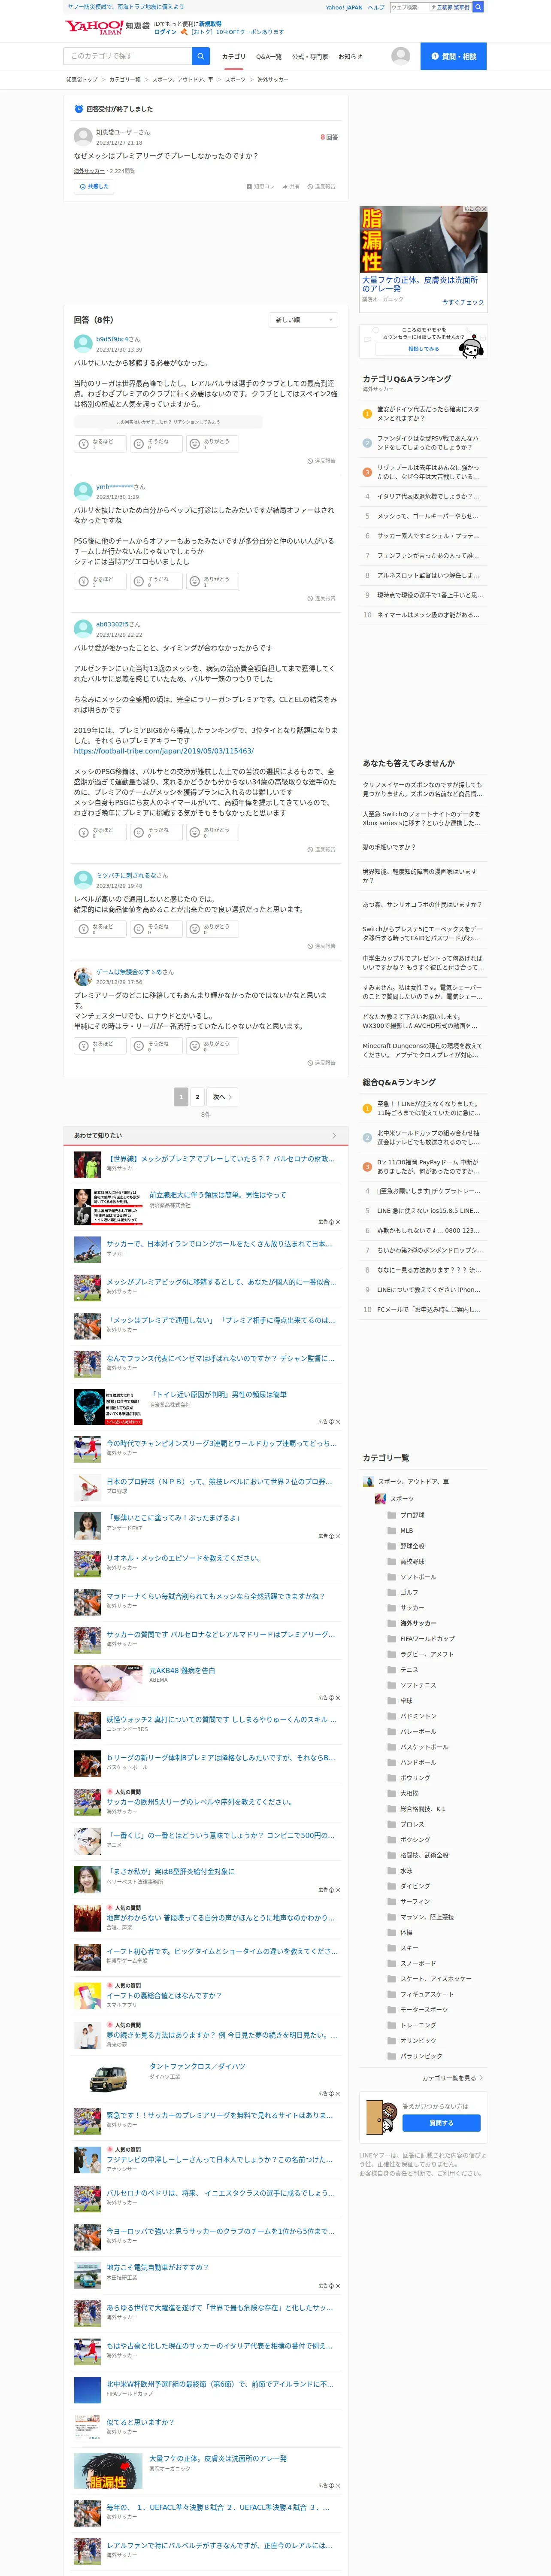Image resolution: width=551 pixels, height=2576 pixels.
Task: Click 相談してみる counseling banner link
Action: click(x=423, y=349)
